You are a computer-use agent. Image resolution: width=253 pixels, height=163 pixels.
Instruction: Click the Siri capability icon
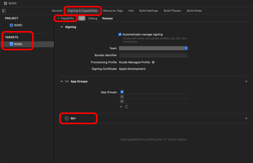point(67,118)
